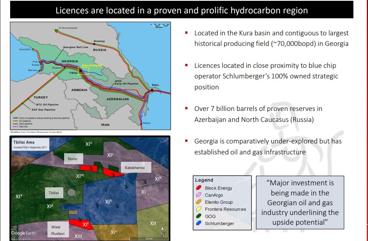Click the Block Energy legend label
This screenshot has height=241, width=368.
(218, 188)
